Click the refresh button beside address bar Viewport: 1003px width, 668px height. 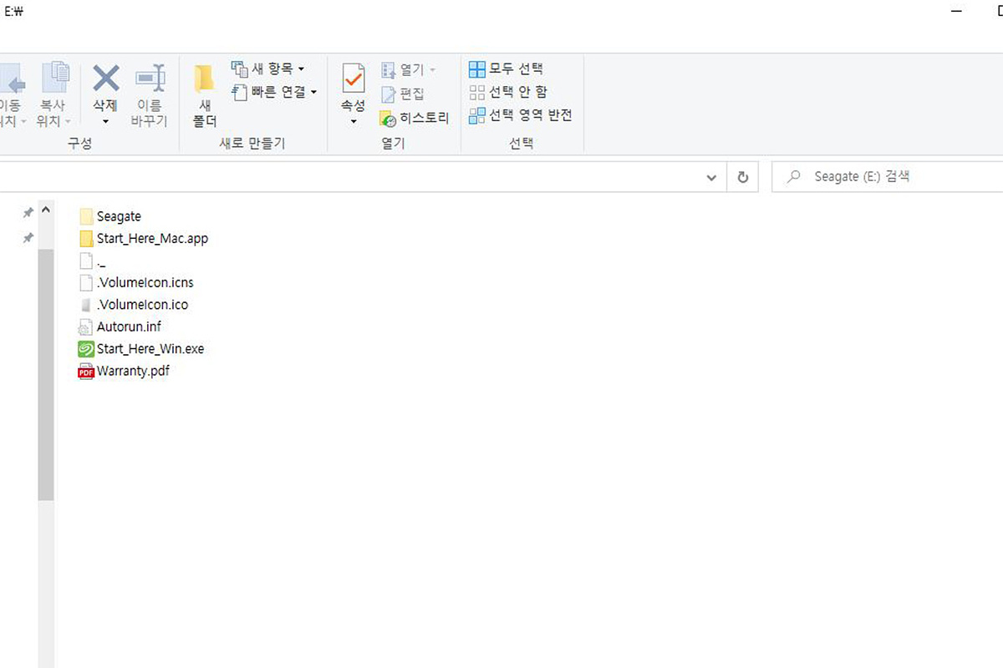(x=742, y=178)
